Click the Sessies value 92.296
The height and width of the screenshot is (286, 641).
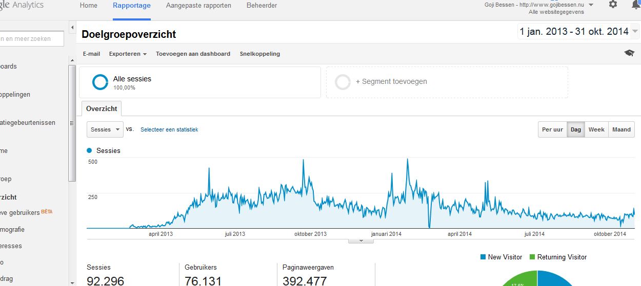(x=105, y=281)
